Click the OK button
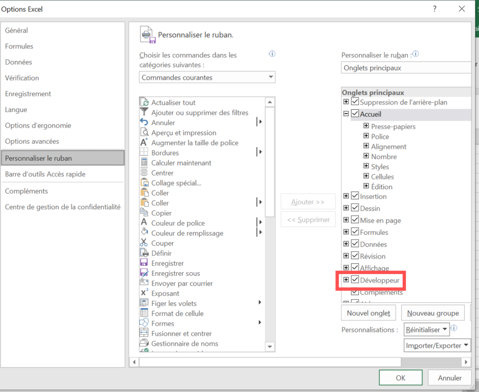 (x=400, y=377)
